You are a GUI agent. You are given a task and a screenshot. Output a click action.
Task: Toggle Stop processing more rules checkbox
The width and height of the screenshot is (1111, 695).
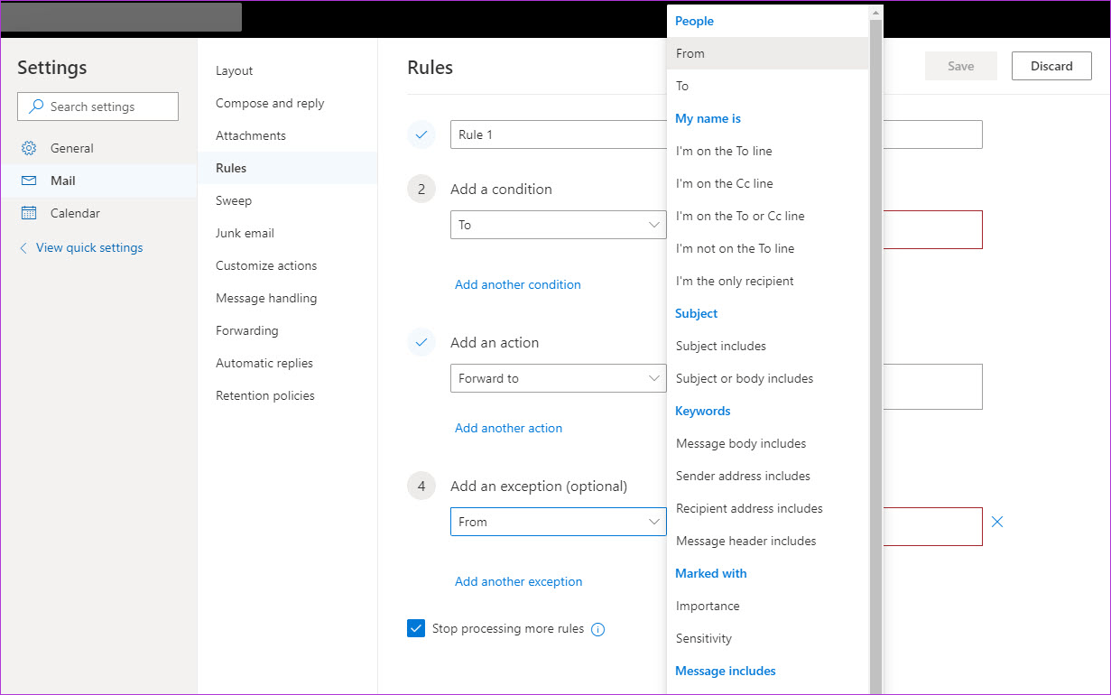click(416, 628)
